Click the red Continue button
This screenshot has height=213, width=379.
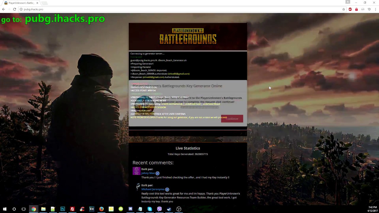tap(232, 119)
